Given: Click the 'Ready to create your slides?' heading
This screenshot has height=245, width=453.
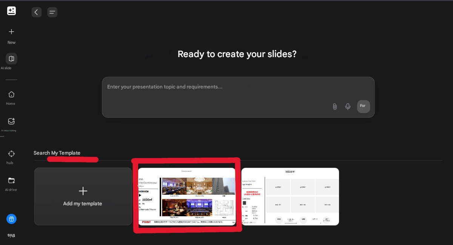Looking at the screenshot, I should tap(237, 54).
